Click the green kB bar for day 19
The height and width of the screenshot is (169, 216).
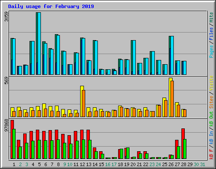coord(128,153)
